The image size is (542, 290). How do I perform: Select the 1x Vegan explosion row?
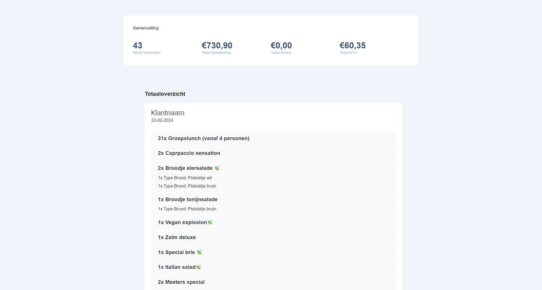[x=273, y=223]
